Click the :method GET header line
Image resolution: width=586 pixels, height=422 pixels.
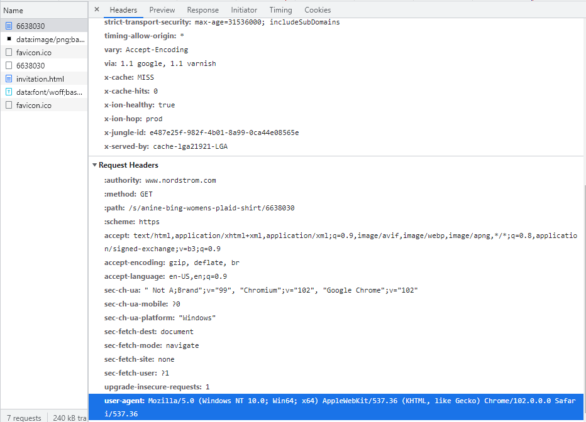[x=128, y=194]
